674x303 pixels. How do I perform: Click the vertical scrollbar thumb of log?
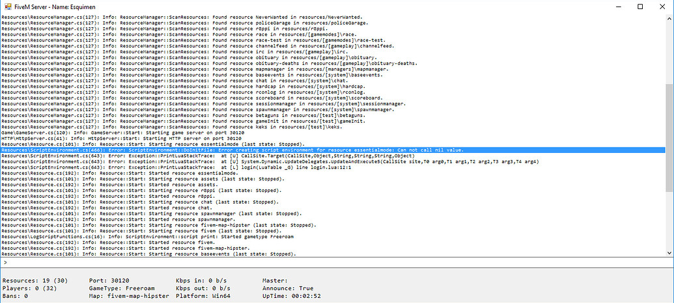tap(669, 137)
